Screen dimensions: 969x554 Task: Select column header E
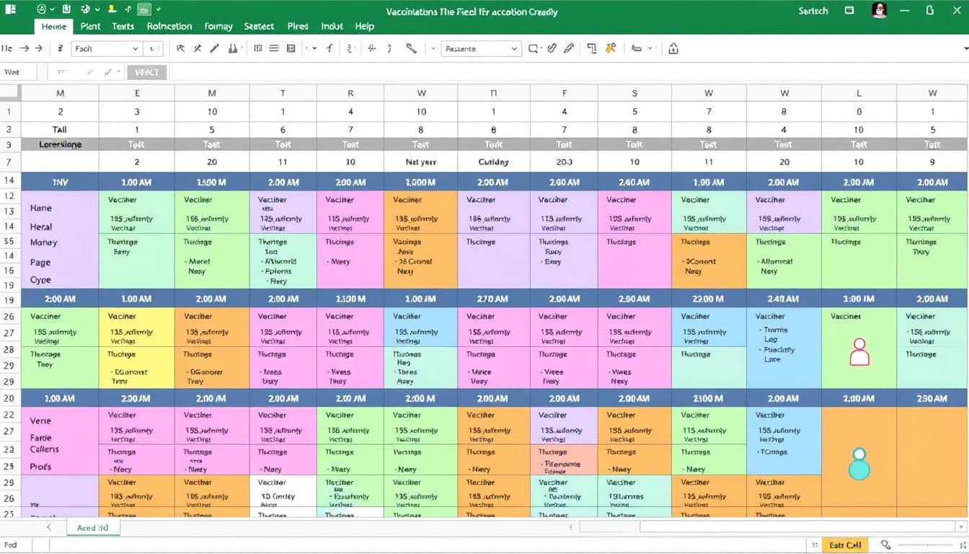coord(137,93)
